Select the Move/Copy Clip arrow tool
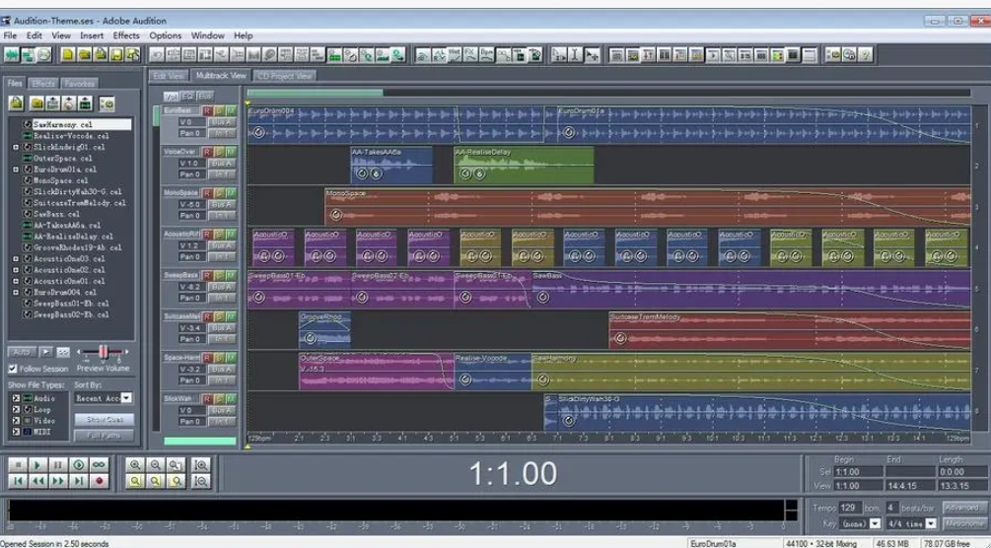Viewport: 991px width, 548px height. coord(592,55)
